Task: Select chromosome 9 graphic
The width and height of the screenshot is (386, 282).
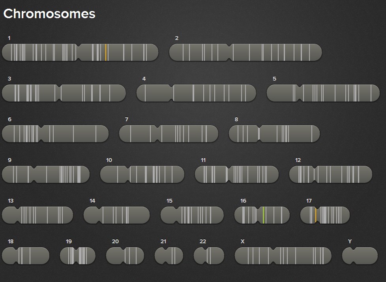Action: (46, 174)
